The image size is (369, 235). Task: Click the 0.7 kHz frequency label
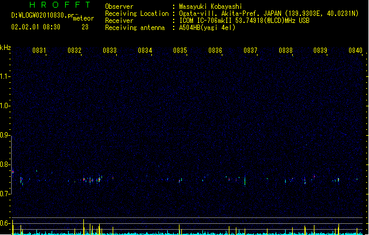click(x=5, y=194)
